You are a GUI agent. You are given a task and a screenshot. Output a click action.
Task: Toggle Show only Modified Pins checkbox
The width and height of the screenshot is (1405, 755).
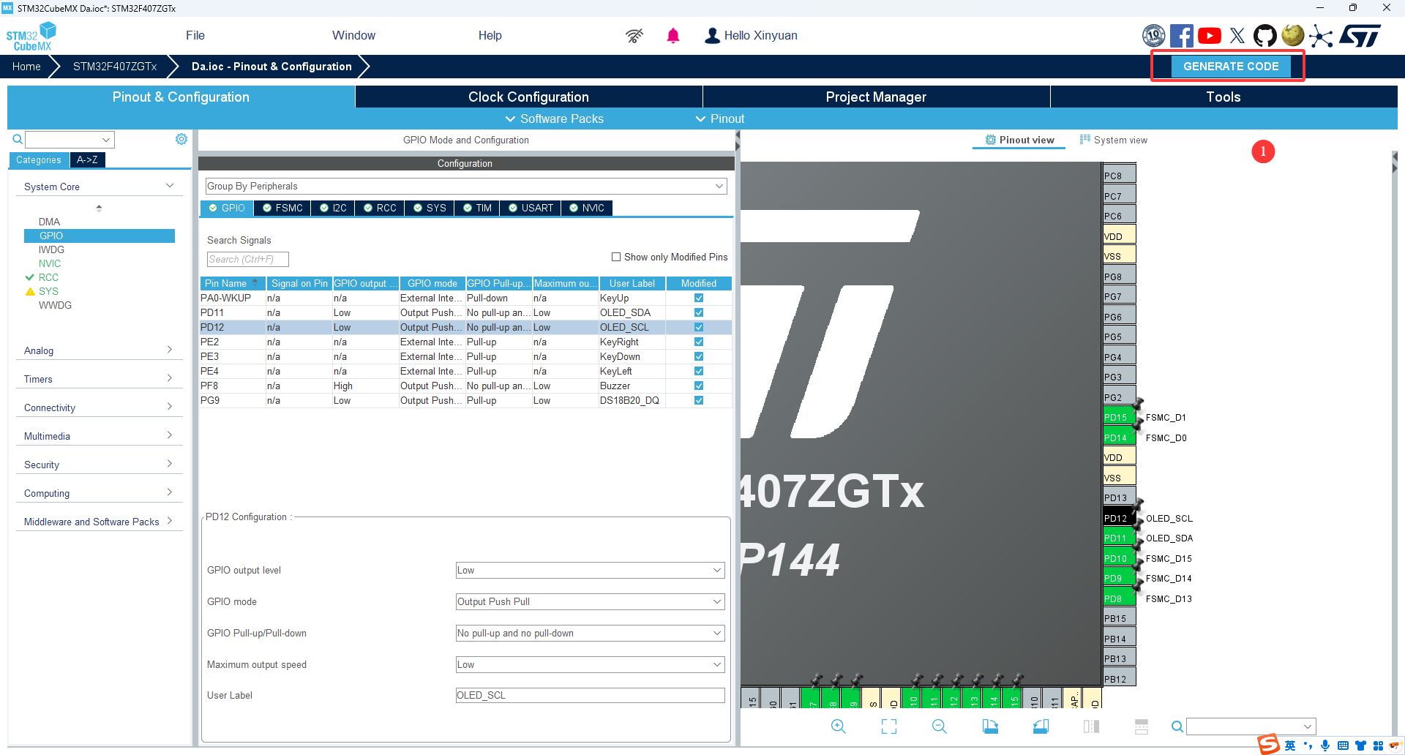[616, 257]
